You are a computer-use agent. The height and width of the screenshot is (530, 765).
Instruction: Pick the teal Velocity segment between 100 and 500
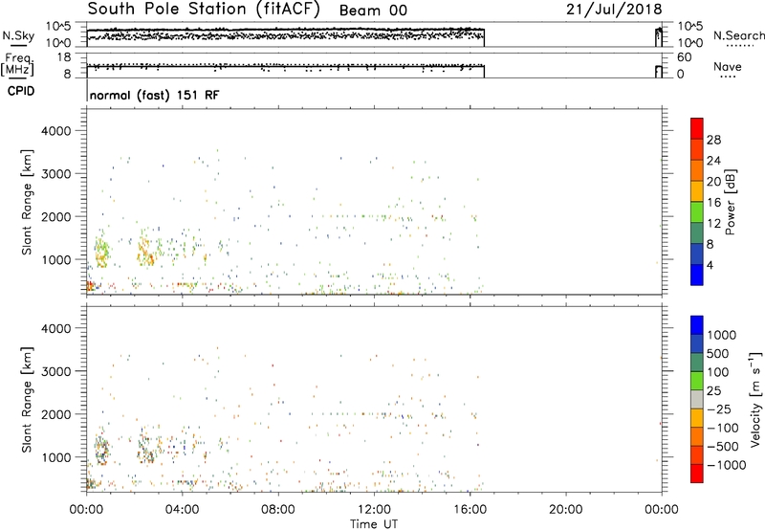(697, 363)
